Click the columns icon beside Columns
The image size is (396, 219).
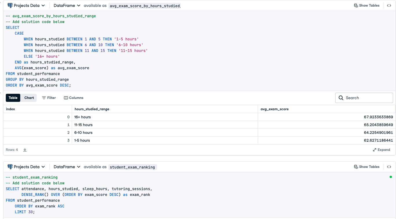point(66,98)
